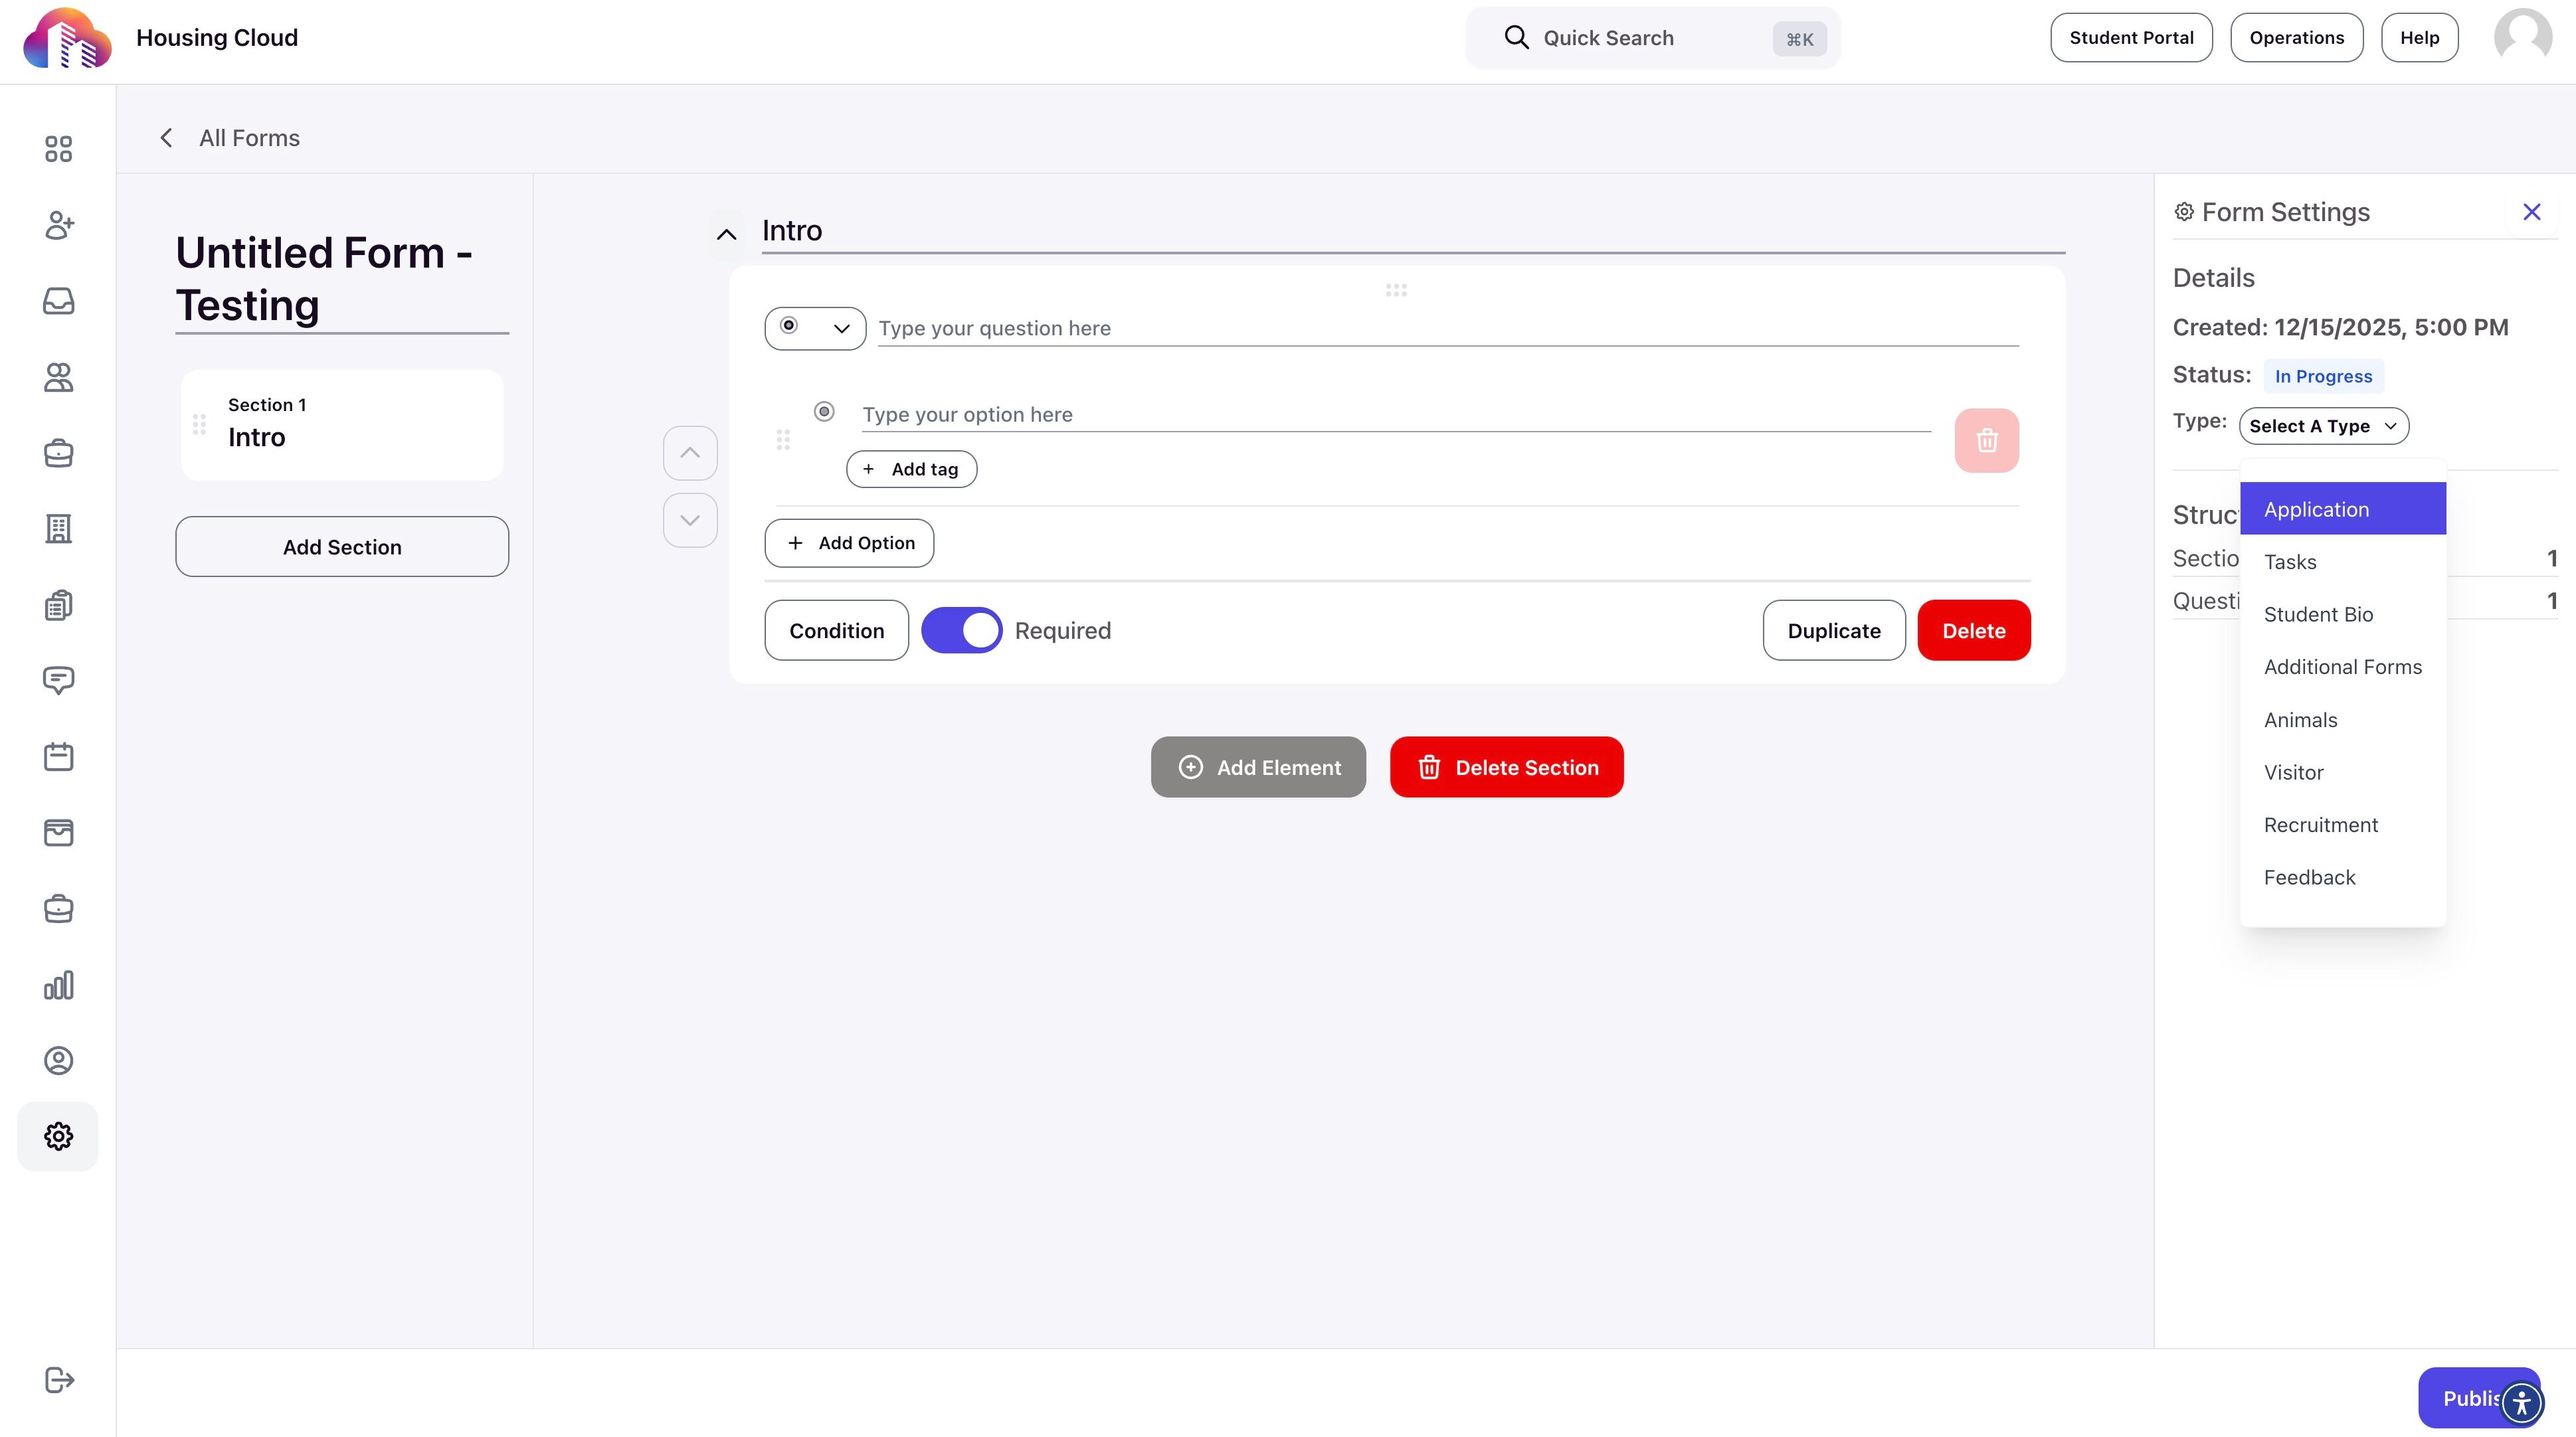Click the calendar icon in sidebar
This screenshot has height=1437, width=2576.
pyautogui.click(x=58, y=757)
